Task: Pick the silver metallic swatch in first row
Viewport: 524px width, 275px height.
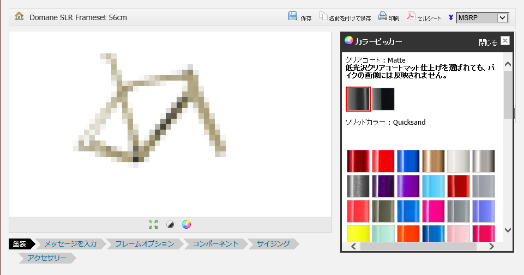Action: [484, 161]
